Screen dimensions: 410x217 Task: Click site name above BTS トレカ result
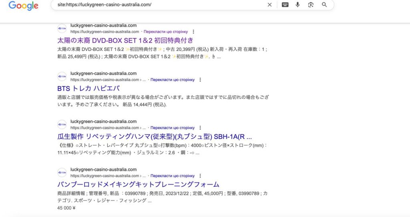coord(104,73)
